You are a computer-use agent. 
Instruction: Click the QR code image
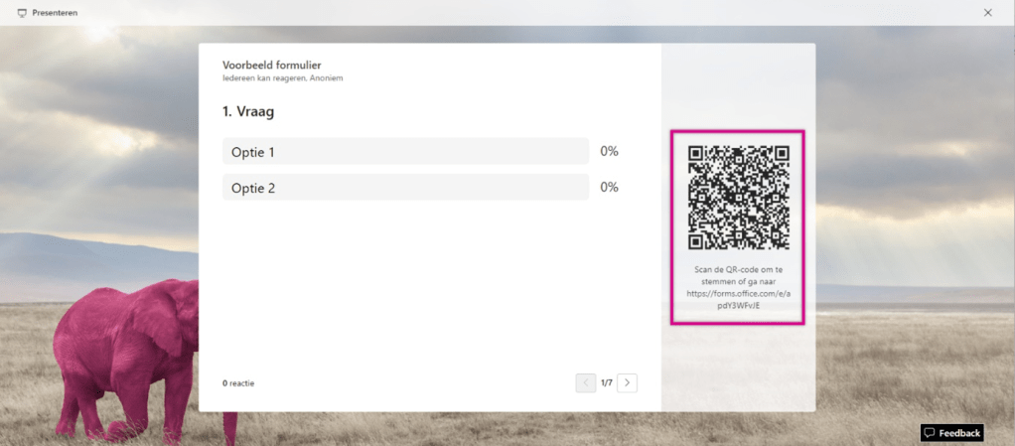(739, 198)
